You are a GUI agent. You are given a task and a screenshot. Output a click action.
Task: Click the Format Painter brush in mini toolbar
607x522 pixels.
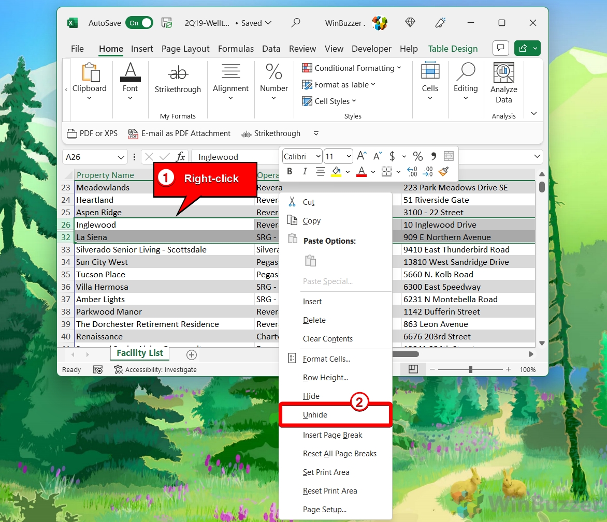[x=443, y=172]
